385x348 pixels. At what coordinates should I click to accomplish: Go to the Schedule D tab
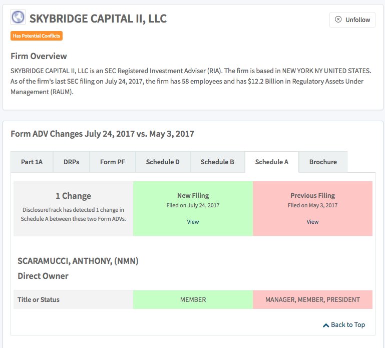(163, 162)
